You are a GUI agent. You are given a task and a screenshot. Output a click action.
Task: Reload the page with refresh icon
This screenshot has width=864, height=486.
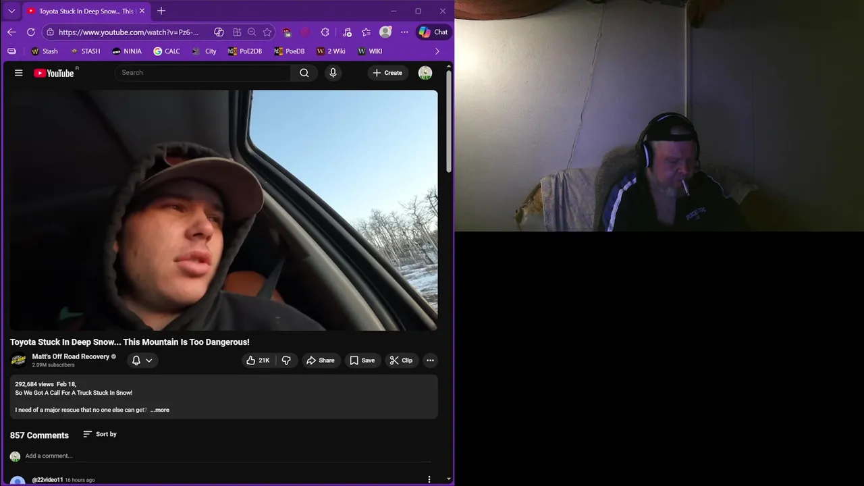click(31, 32)
